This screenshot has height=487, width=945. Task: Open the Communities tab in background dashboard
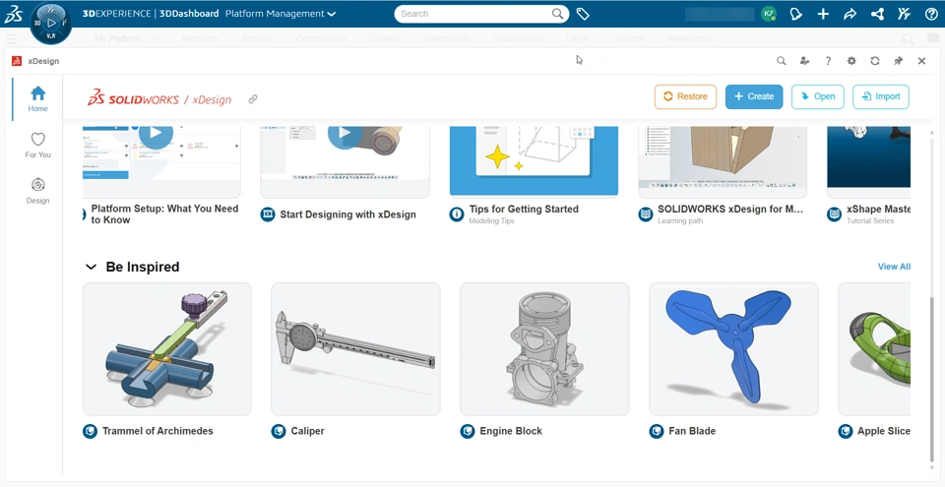click(321, 38)
